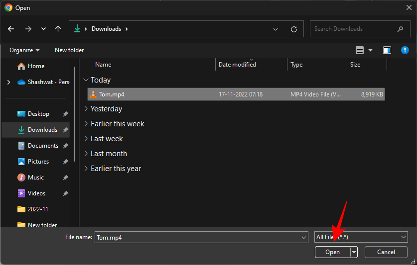Select the Tom.mp4 video file

click(111, 94)
